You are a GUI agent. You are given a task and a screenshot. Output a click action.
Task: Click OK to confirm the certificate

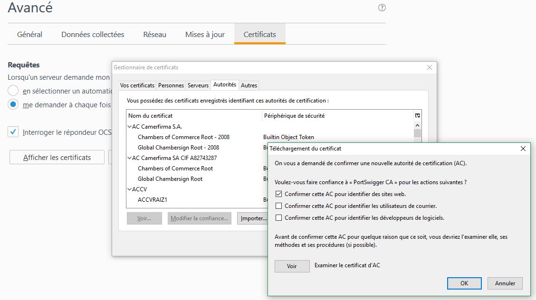(x=464, y=283)
